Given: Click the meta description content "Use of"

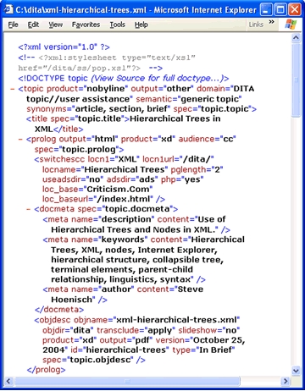Looking at the screenshot, I should click(x=212, y=219).
